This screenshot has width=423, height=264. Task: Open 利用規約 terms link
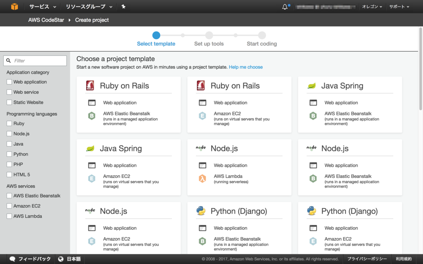[x=404, y=259]
